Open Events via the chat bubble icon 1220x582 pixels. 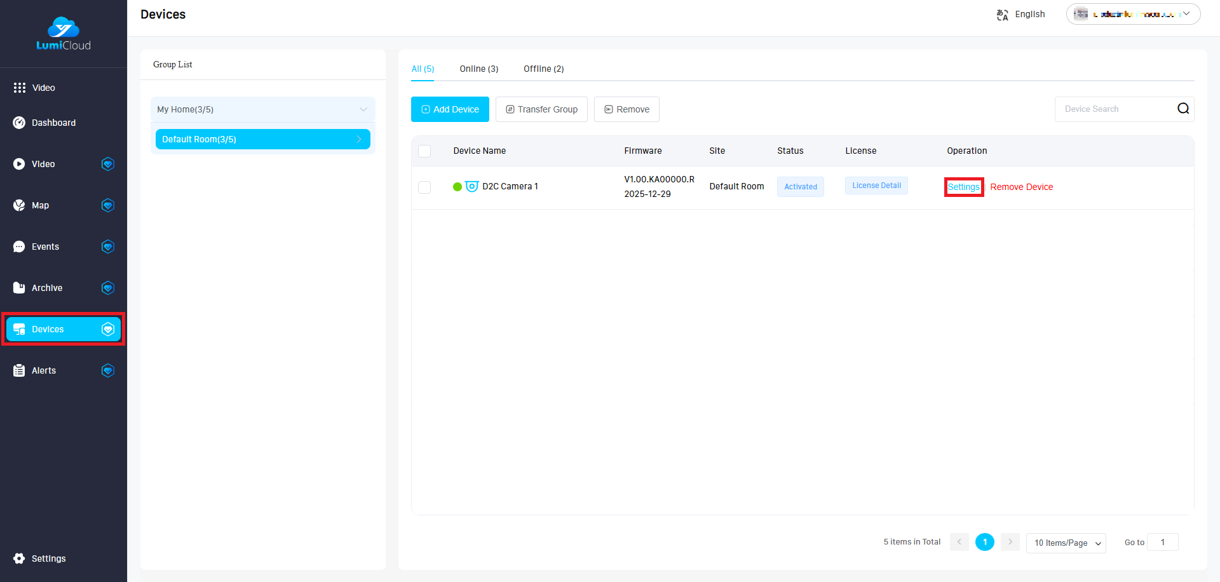click(19, 247)
